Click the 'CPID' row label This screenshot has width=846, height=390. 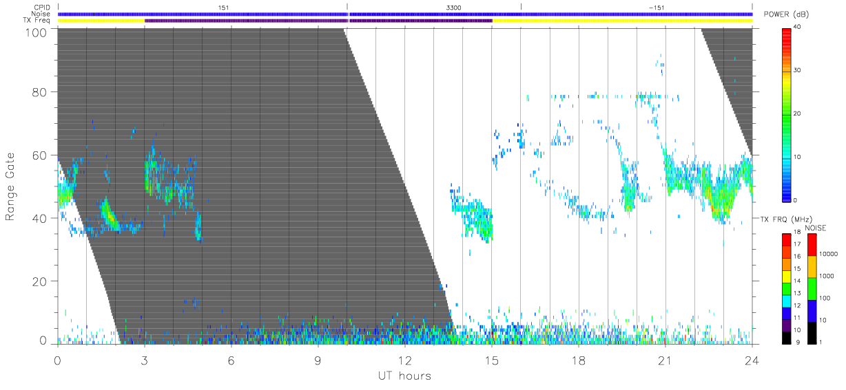pyautogui.click(x=43, y=7)
